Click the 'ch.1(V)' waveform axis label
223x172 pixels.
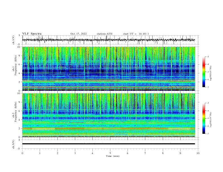(14, 40)
